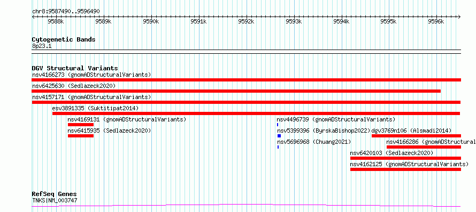Click the blue marker under nsv4496739
The height and width of the screenshot is (212, 476).
(278, 125)
